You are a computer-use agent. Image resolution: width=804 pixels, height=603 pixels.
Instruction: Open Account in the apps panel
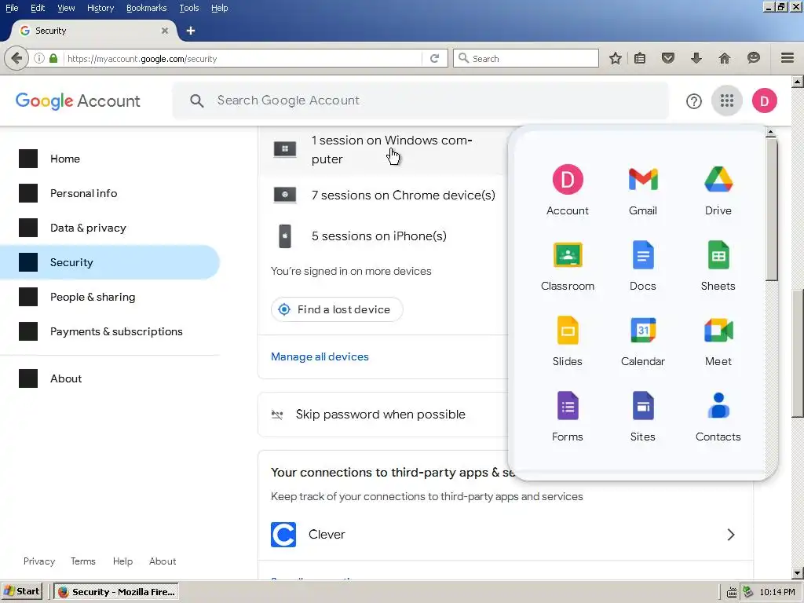(x=567, y=190)
